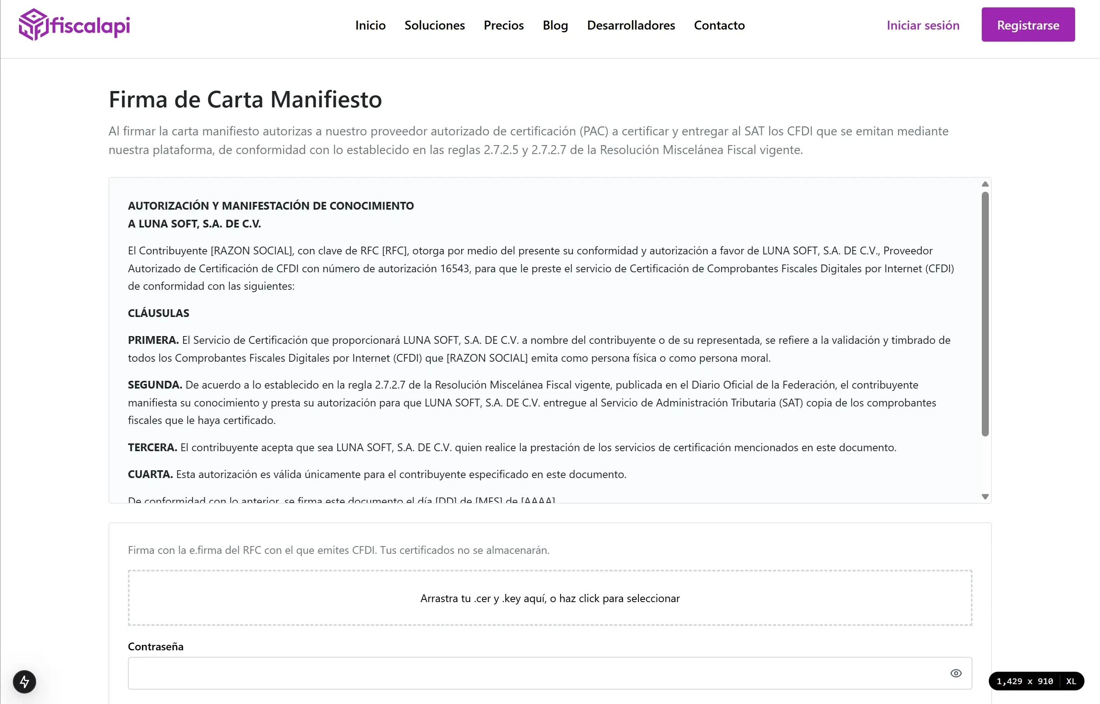Viewport: 1100px width, 704px height.
Task: Click the .cer and .key file dropzone
Action: tap(550, 598)
